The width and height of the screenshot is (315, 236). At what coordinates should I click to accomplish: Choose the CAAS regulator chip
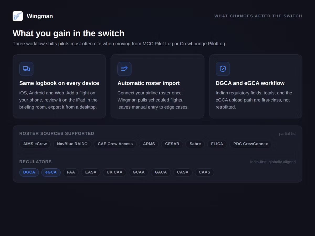(204, 172)
